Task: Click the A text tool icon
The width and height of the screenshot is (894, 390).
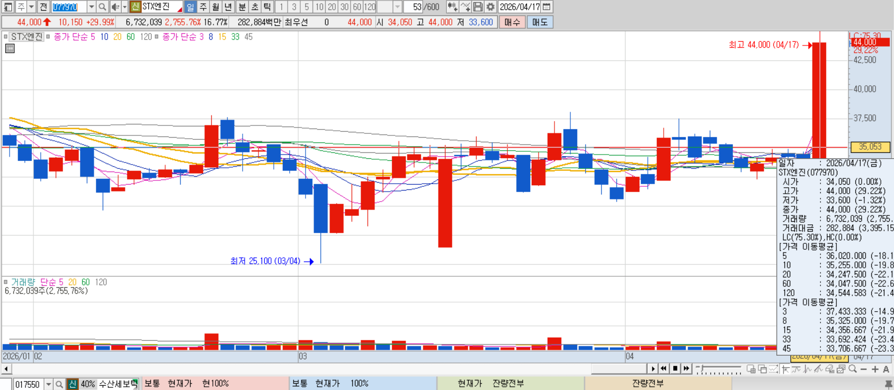Action: click(886, 369)
